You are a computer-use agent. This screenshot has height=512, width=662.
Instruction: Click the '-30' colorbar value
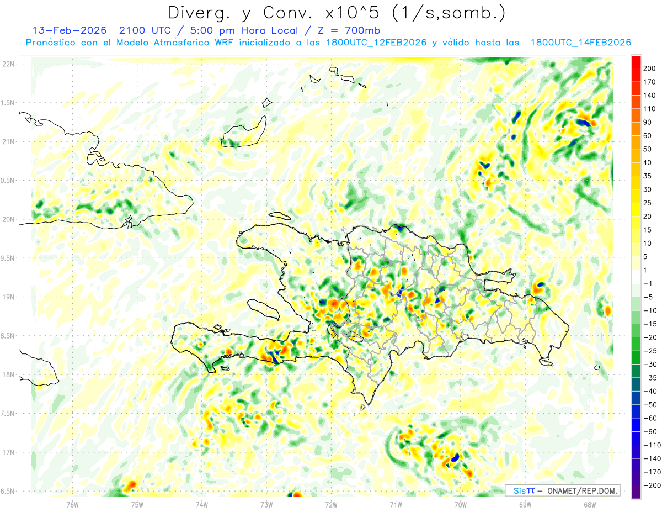coord(650,365)
